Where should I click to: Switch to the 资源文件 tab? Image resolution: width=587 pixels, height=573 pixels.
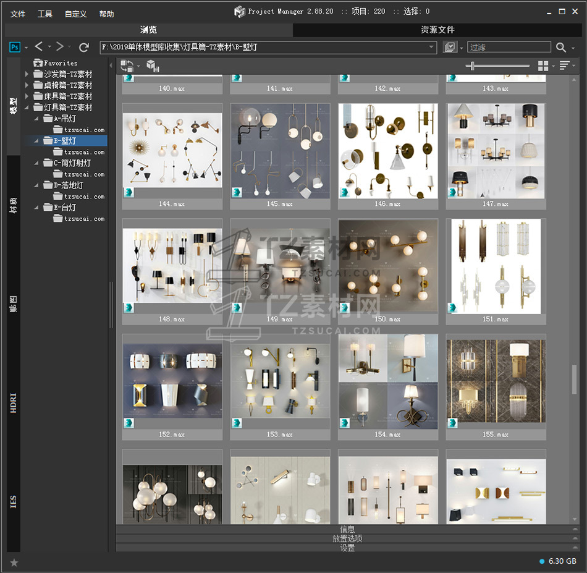tap(437, 30)
